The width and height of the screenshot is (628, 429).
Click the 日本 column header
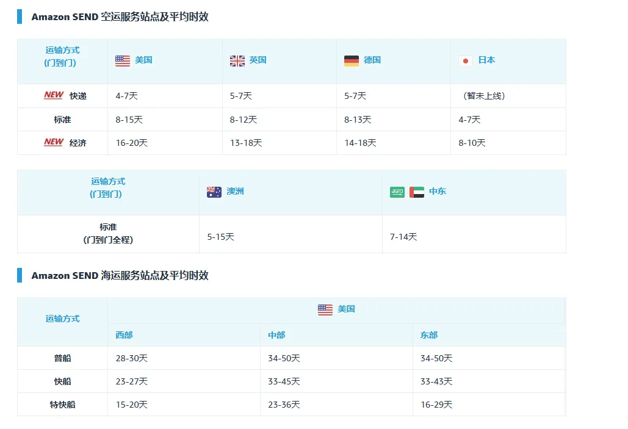486,60
